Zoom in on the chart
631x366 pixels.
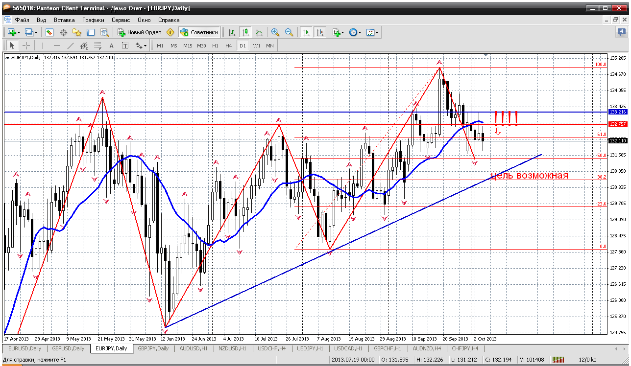(x=275, y=32)
